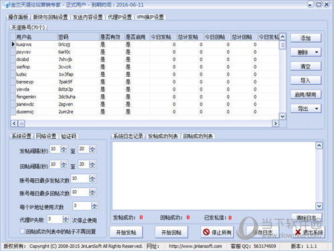Click the 是否启用 column header

[x=137, y=37]
